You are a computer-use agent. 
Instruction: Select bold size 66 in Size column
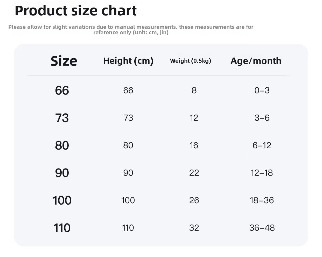(x=62, y=90)
